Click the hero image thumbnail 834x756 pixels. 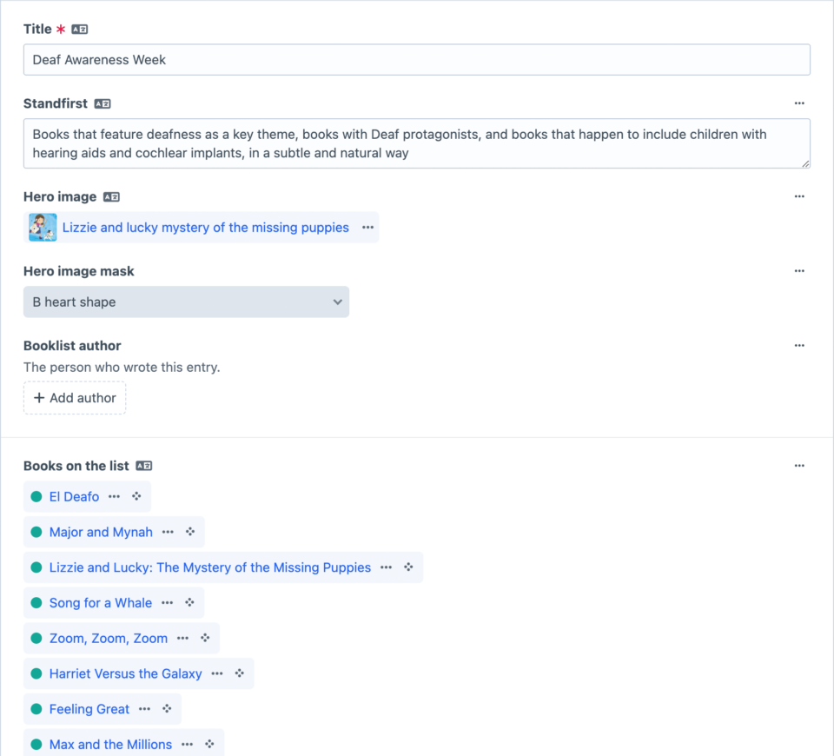(x=43, y=227)
